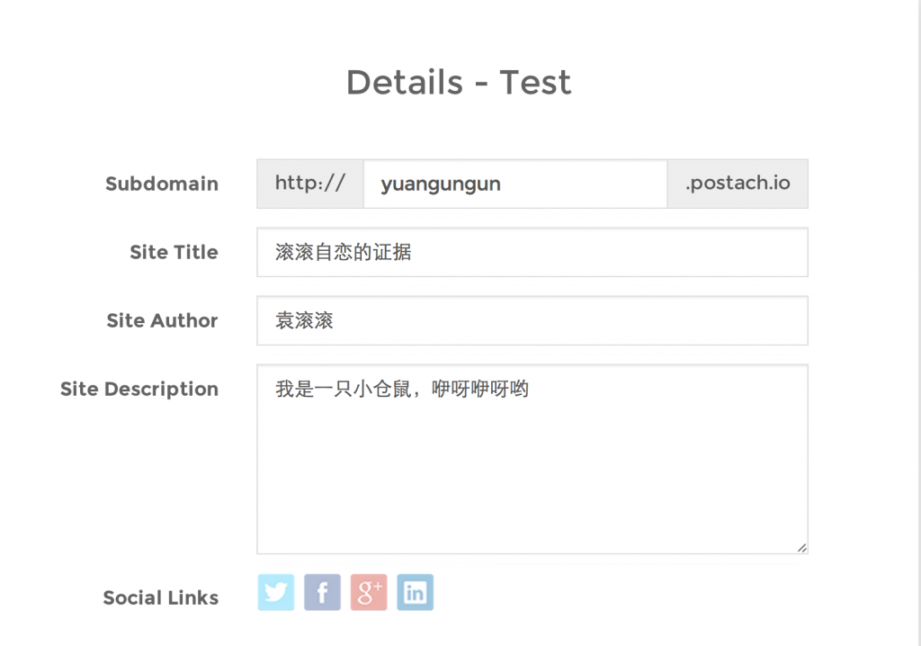Focus the Subdomain field containing yuangungun
This screenshot has height=646, width=921.
click(515, 184)
